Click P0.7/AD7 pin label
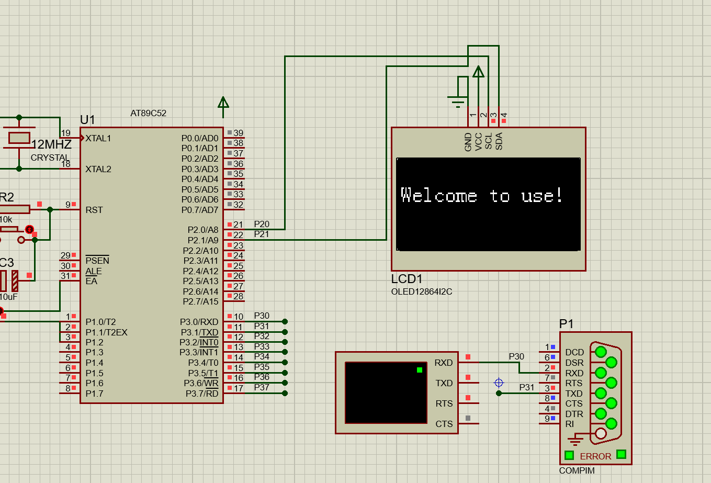The width and height of the screenshot is (711, 483). pyautogui.click(x=200, y=210)
